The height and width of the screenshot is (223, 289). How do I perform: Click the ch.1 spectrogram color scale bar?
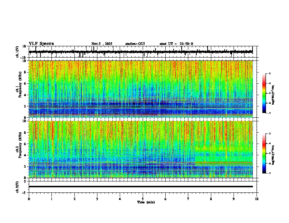(264, 93)
